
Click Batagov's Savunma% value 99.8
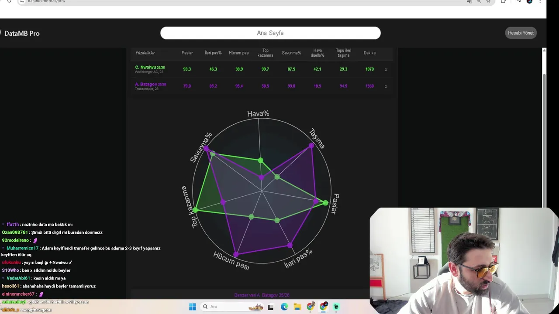coord(291,86)
